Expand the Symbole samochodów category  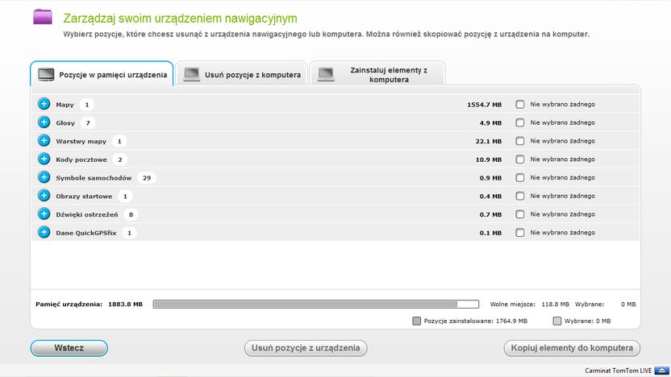tap(44, 177)
